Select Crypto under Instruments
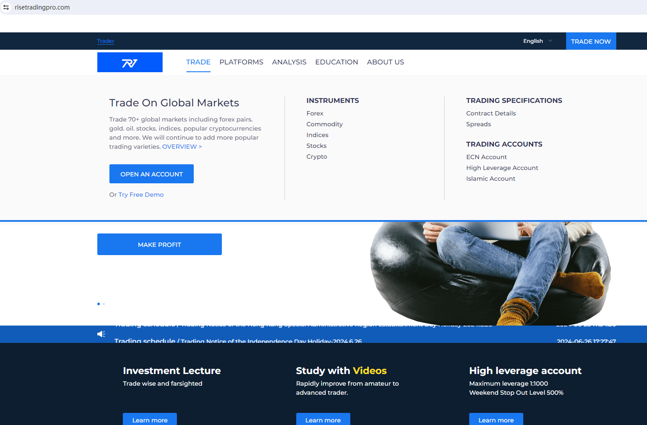The width and height of the screenshot is (647, 425). coord(317,157)
